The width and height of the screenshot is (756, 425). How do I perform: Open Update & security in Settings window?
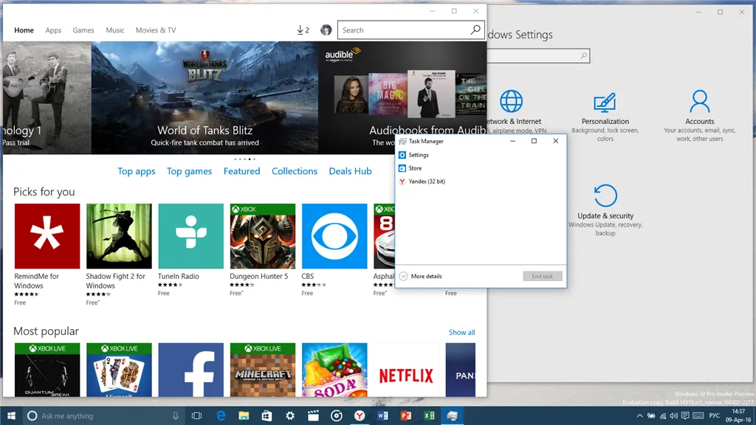tap(605, 210)
